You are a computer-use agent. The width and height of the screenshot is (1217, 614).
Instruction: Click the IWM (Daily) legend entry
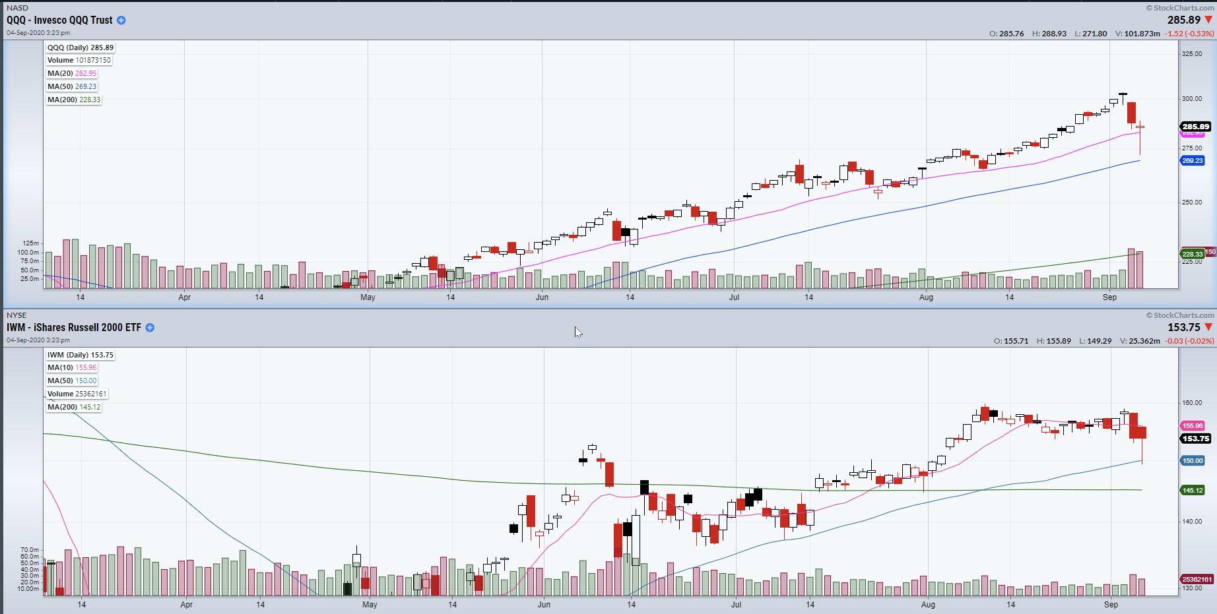[x=81, y=355]
